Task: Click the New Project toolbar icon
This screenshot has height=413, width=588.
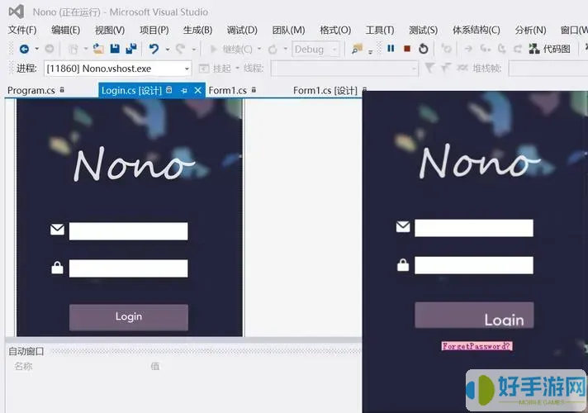Action: click(73, 49)
